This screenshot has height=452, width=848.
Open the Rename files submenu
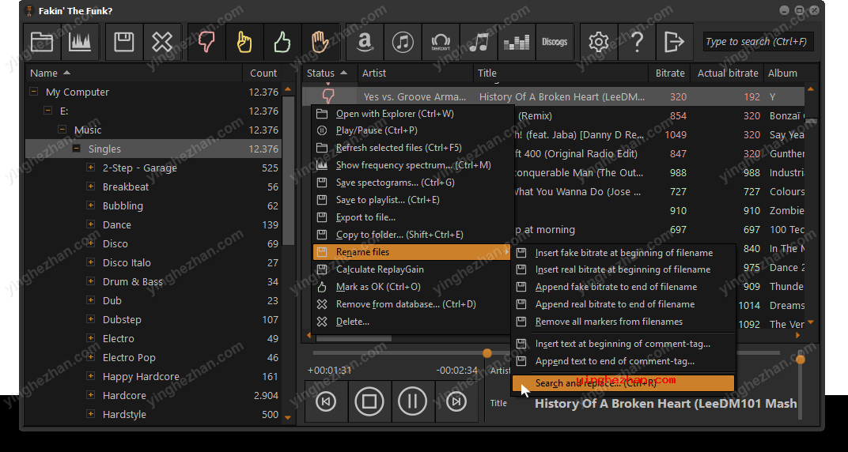(412, 252)
